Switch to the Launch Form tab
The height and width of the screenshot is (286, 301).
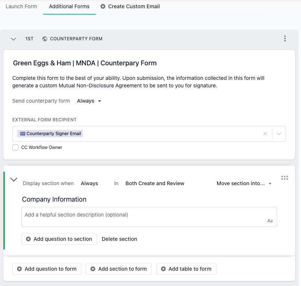coord(21,6)
